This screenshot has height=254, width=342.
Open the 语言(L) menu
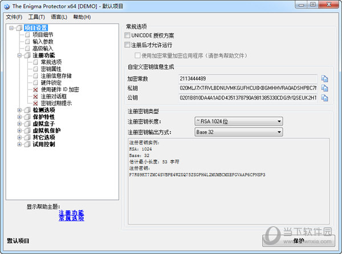coord(59,17)
